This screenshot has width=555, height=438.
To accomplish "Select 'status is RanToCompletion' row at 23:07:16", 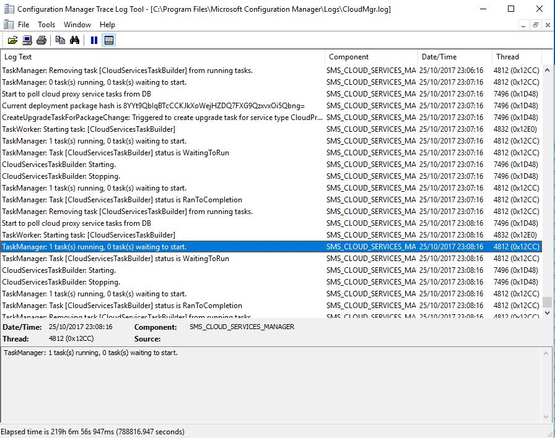I will pos(271,200).
